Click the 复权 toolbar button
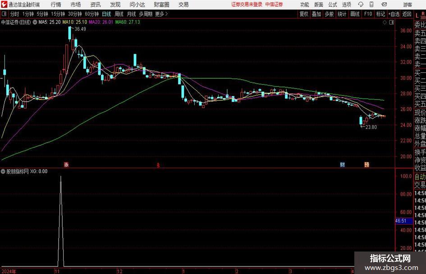The height and width of the screenshot is (274, 426). 304,14
